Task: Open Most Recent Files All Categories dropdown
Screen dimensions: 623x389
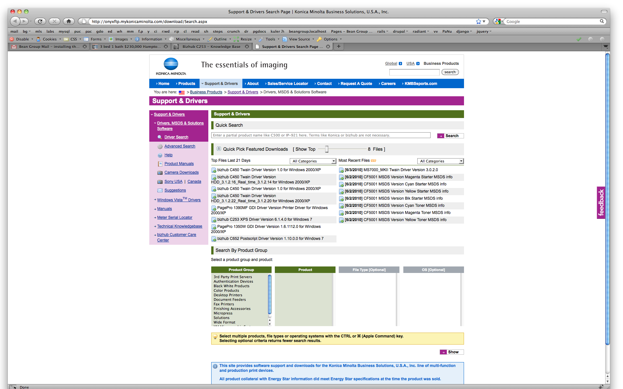Action: coord(440,161)
